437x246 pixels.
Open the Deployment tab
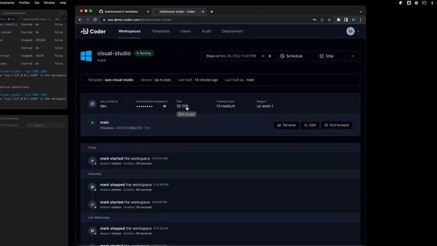[232, 31]
